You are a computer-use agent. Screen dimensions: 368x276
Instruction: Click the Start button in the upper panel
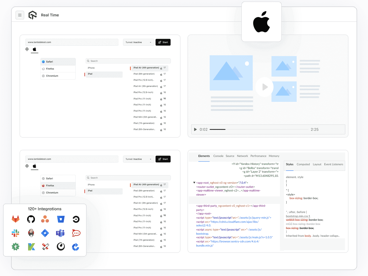point(163,42)
